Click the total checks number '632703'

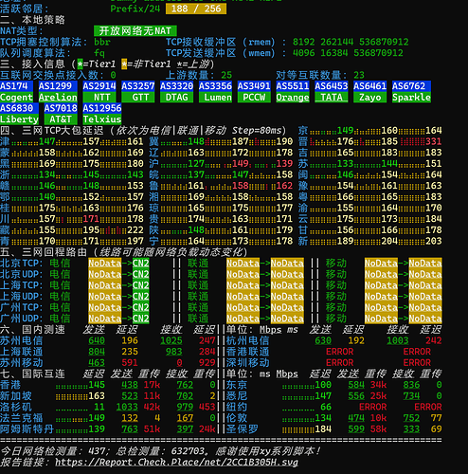pyautogui.click(x=188, y=451)
